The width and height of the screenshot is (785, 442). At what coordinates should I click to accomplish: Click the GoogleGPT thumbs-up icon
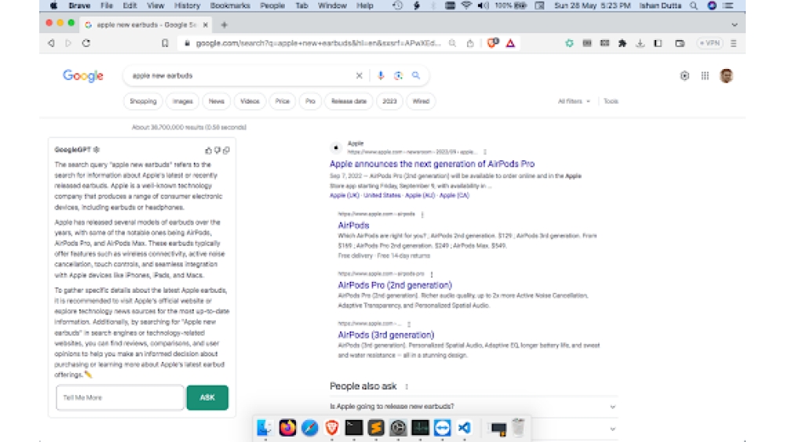[208, 150]
